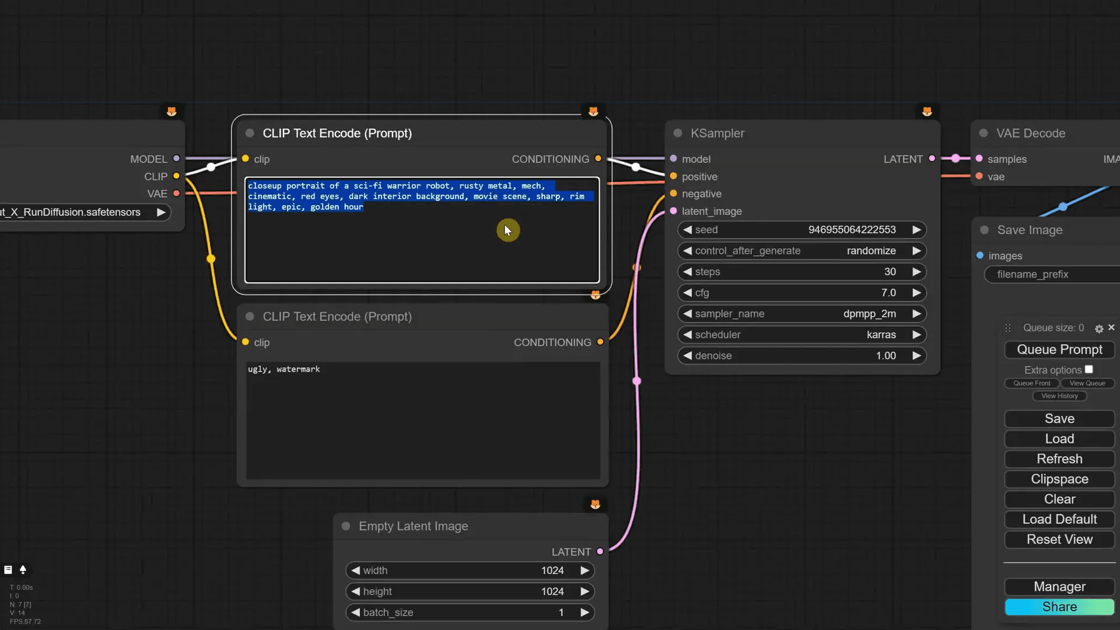Increase batch_size using its right arrow
This screenshot has height=630, width=1120.
584,612
